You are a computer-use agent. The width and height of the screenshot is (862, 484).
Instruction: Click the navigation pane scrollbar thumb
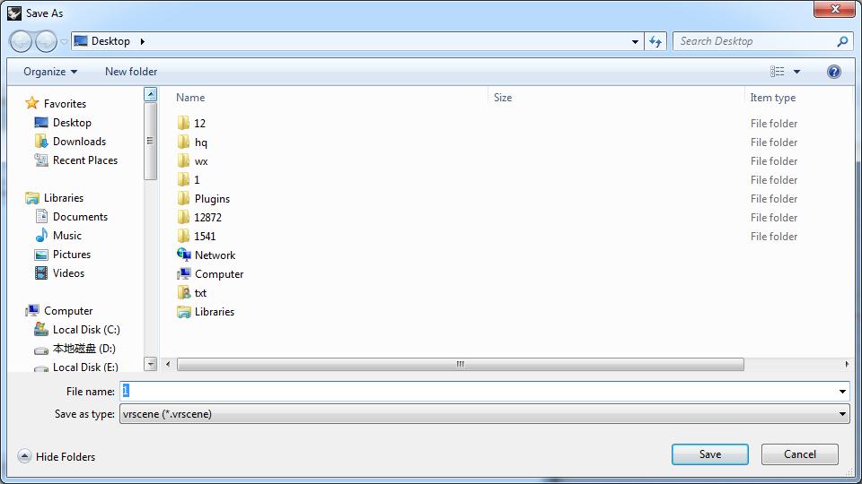[150, 141]
